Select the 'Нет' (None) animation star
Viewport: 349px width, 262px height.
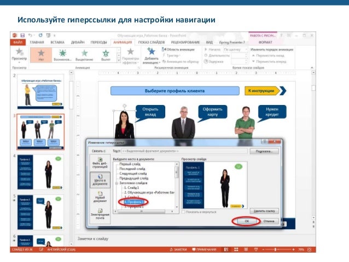point(41,55)
